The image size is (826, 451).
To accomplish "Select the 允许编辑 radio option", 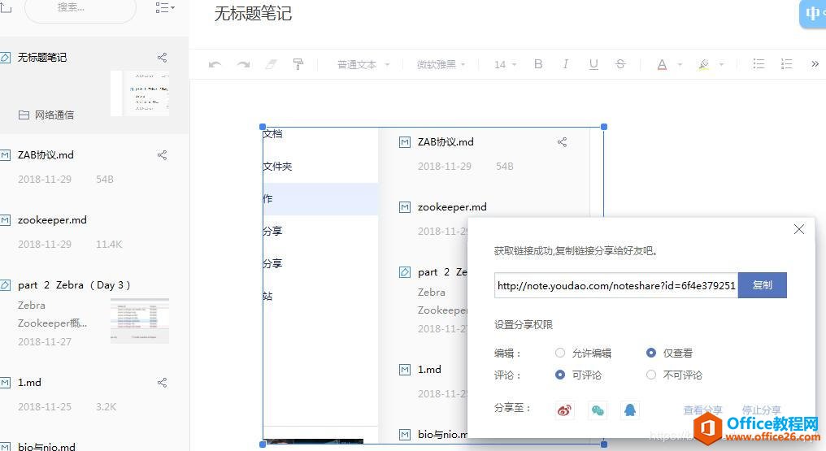I will 560,353.
